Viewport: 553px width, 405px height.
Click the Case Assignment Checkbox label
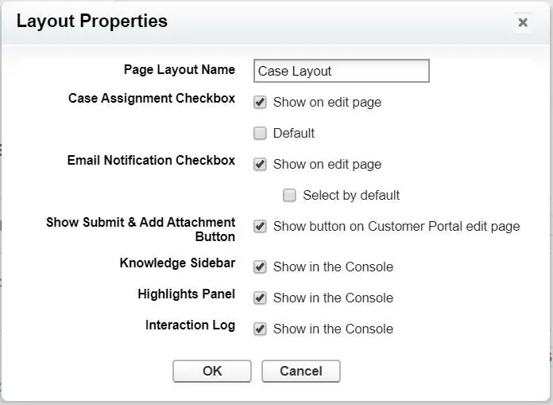pyautogui.click(x=152, y=98)
